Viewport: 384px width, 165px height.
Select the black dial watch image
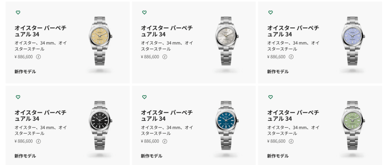(100, 125)
